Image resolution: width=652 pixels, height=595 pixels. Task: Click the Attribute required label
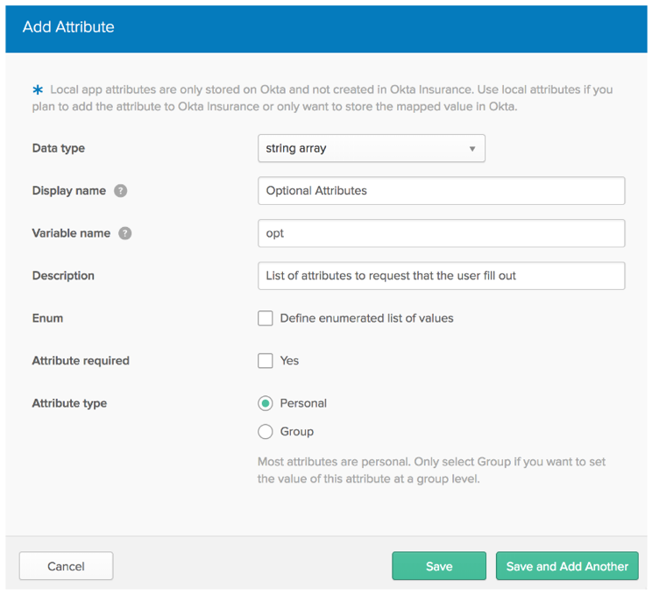pos(81,360)
